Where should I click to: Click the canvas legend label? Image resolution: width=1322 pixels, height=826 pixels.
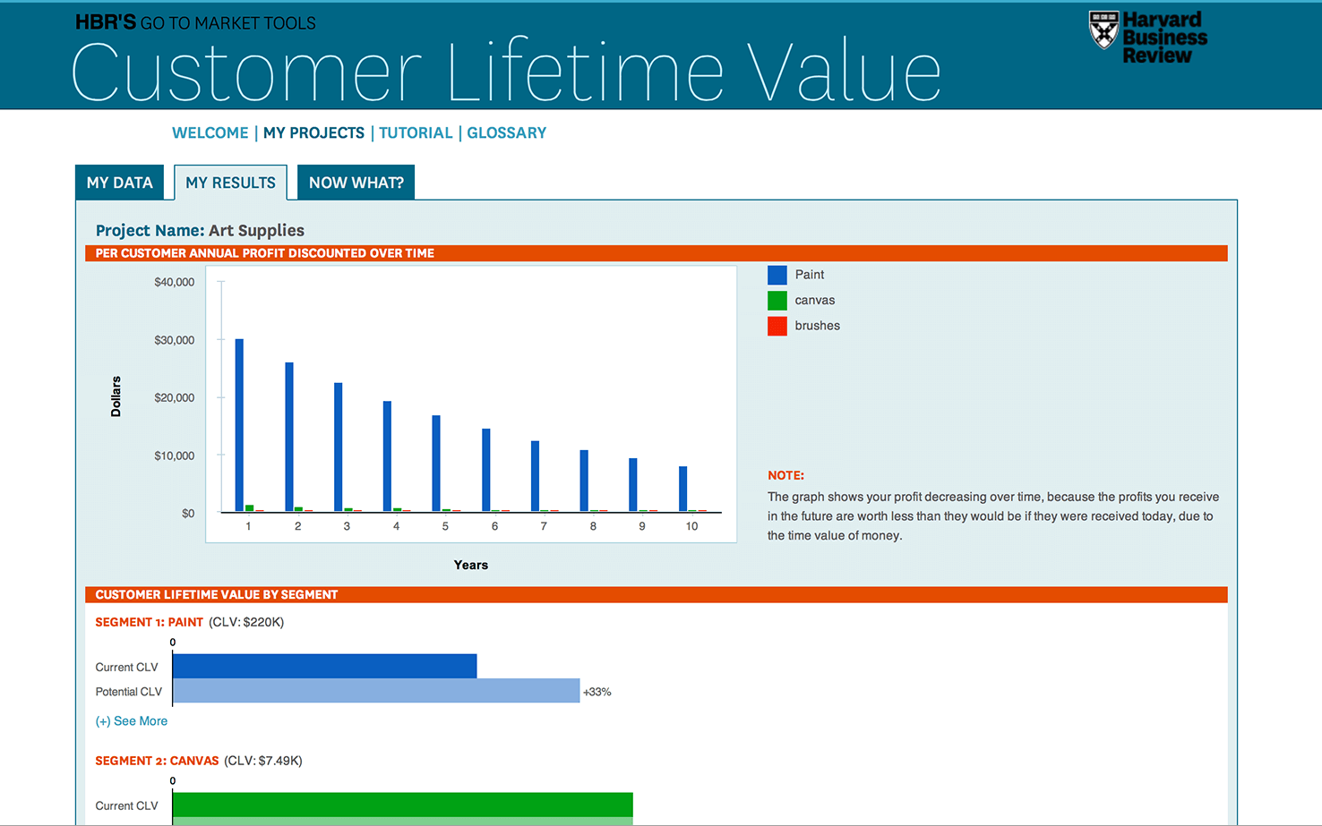point(815,301)
